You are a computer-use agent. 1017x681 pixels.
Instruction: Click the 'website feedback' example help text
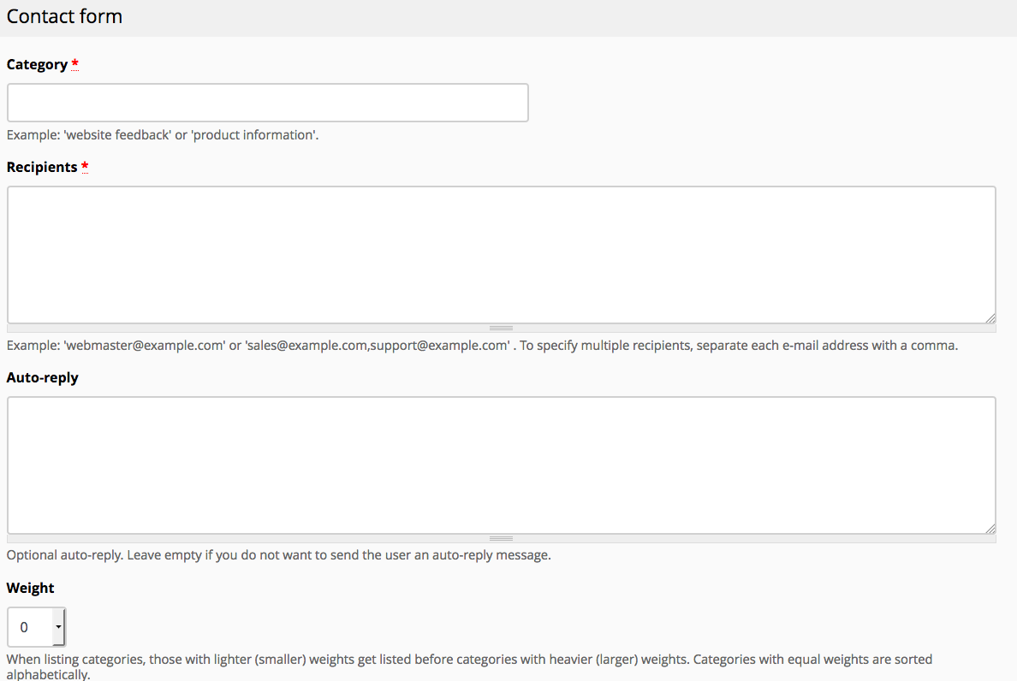click(163, 135)
